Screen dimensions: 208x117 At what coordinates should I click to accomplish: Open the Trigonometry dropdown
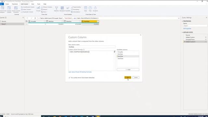tap(81, 7)
